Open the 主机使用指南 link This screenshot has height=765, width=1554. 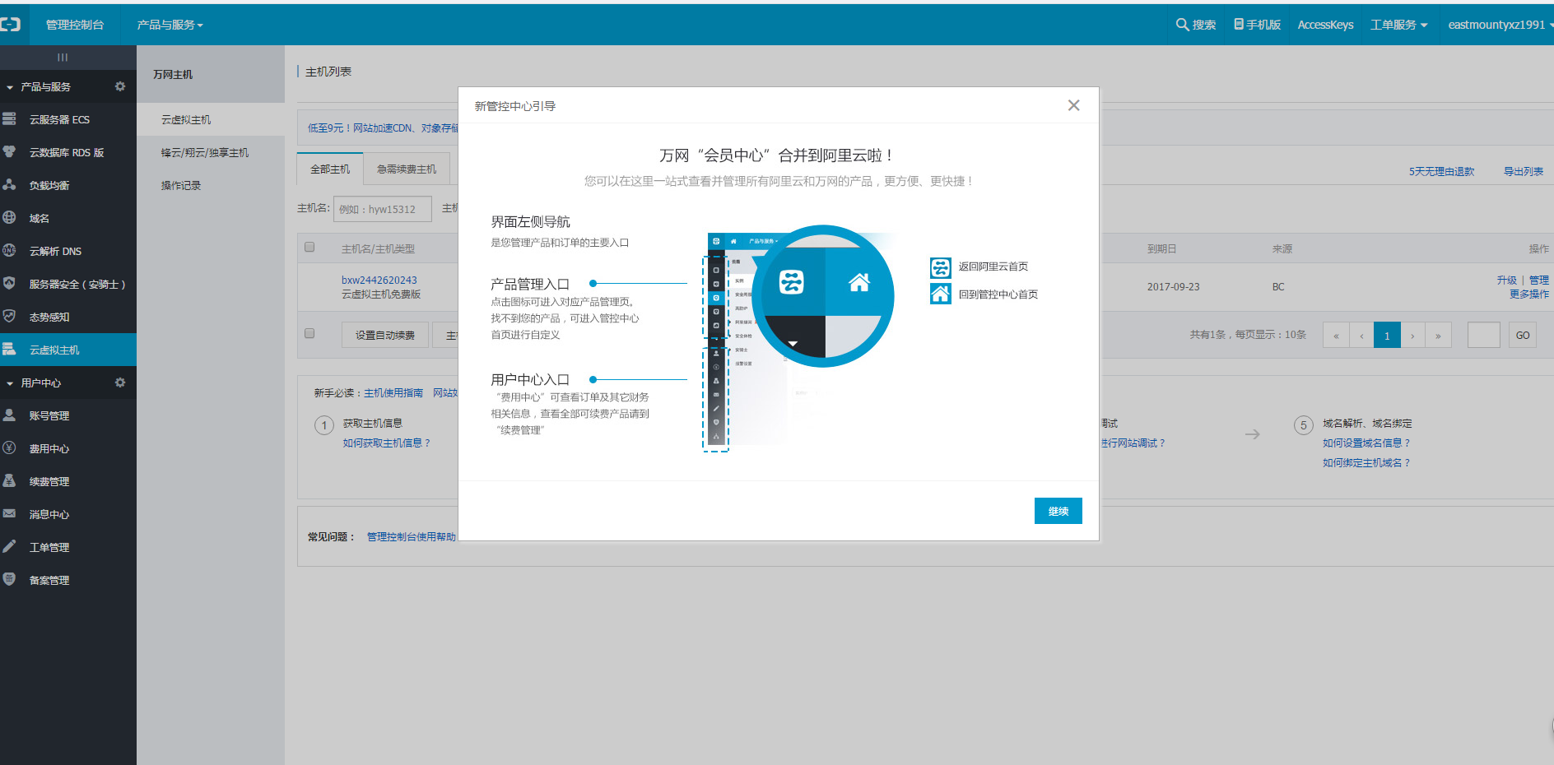pos(393,393)
